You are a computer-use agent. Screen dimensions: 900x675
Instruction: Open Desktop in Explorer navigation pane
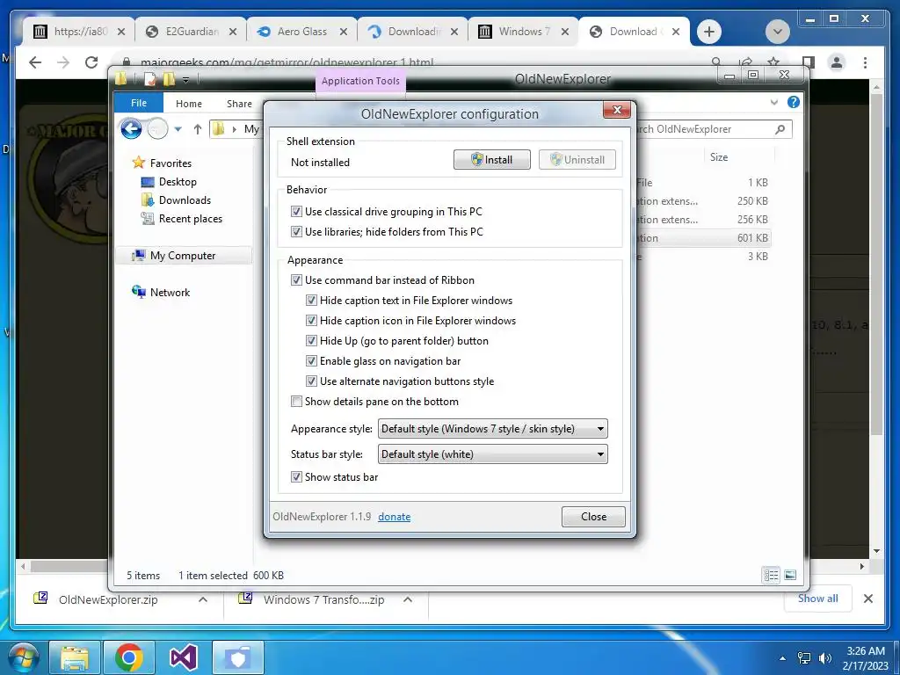[x=178, y=182]
